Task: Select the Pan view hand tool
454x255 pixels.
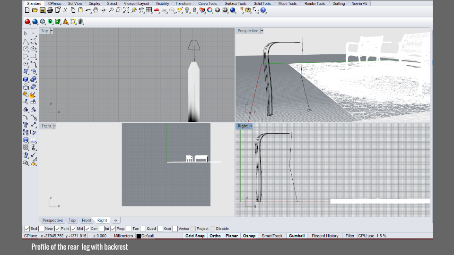Action: pyautogui.click(x=95, y=10)
